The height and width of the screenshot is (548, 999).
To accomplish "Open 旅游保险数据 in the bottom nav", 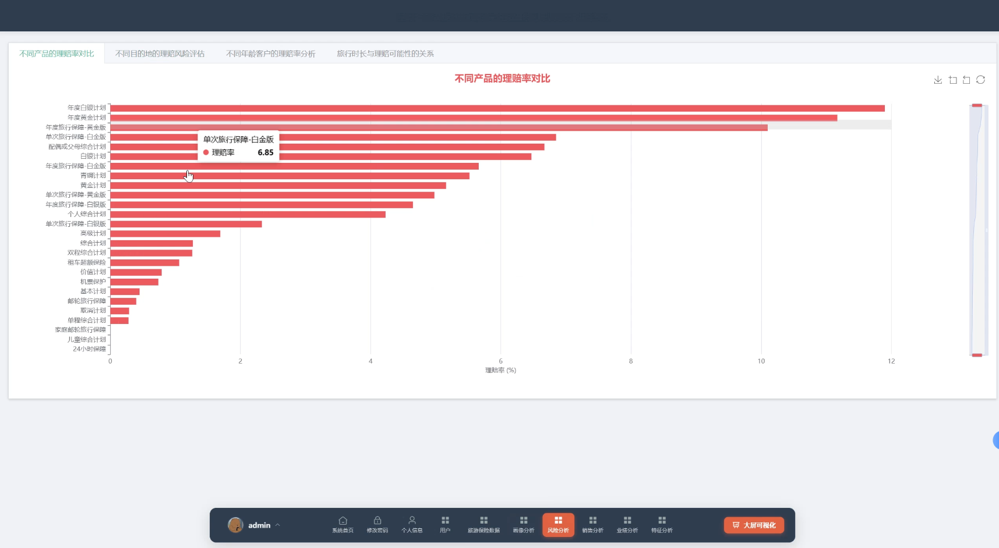I will pyautogui.click(x=483, y=525).
